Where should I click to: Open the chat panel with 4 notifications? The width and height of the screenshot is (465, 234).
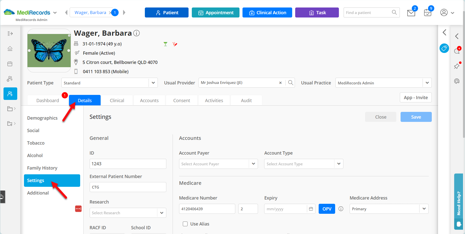[x=457, y=51]
